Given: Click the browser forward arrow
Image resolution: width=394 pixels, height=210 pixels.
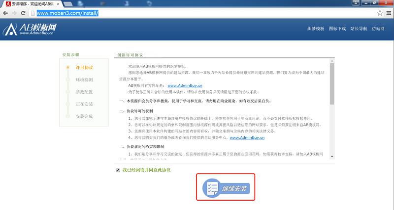Looking at the screenshot, I should (14, 13).
